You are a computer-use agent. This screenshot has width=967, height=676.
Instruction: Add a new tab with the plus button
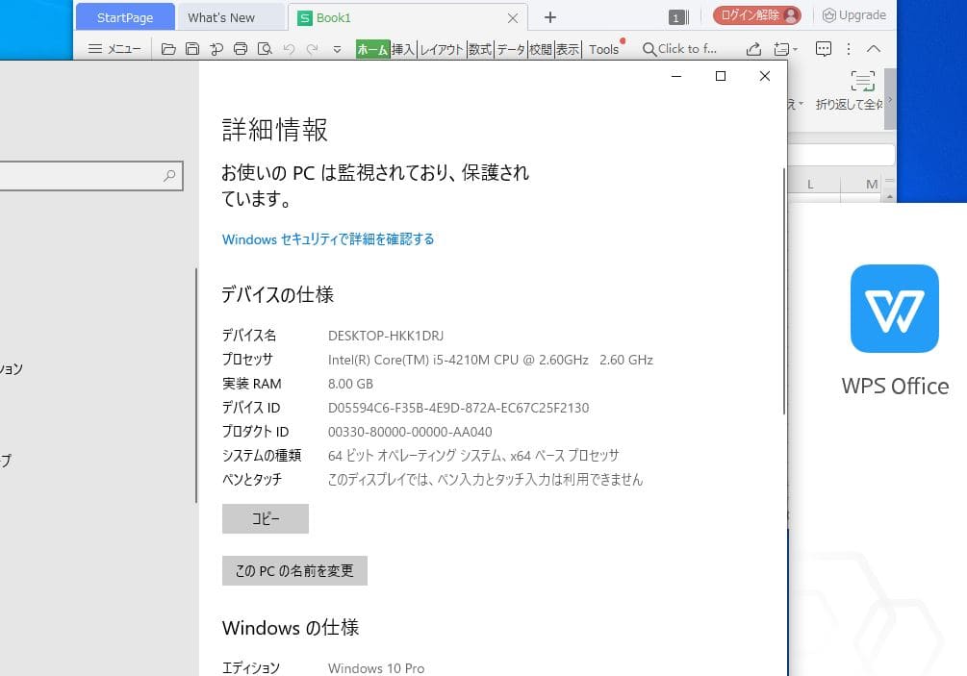pos(550,17)
